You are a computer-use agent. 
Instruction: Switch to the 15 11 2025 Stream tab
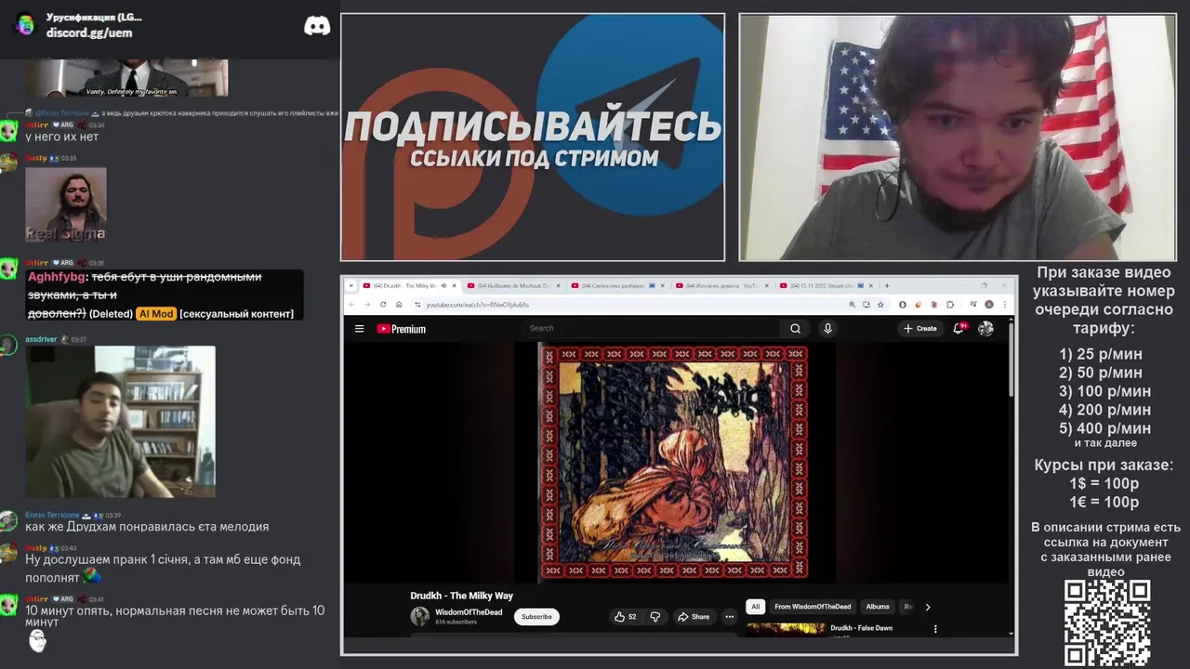tap(827, 285)
